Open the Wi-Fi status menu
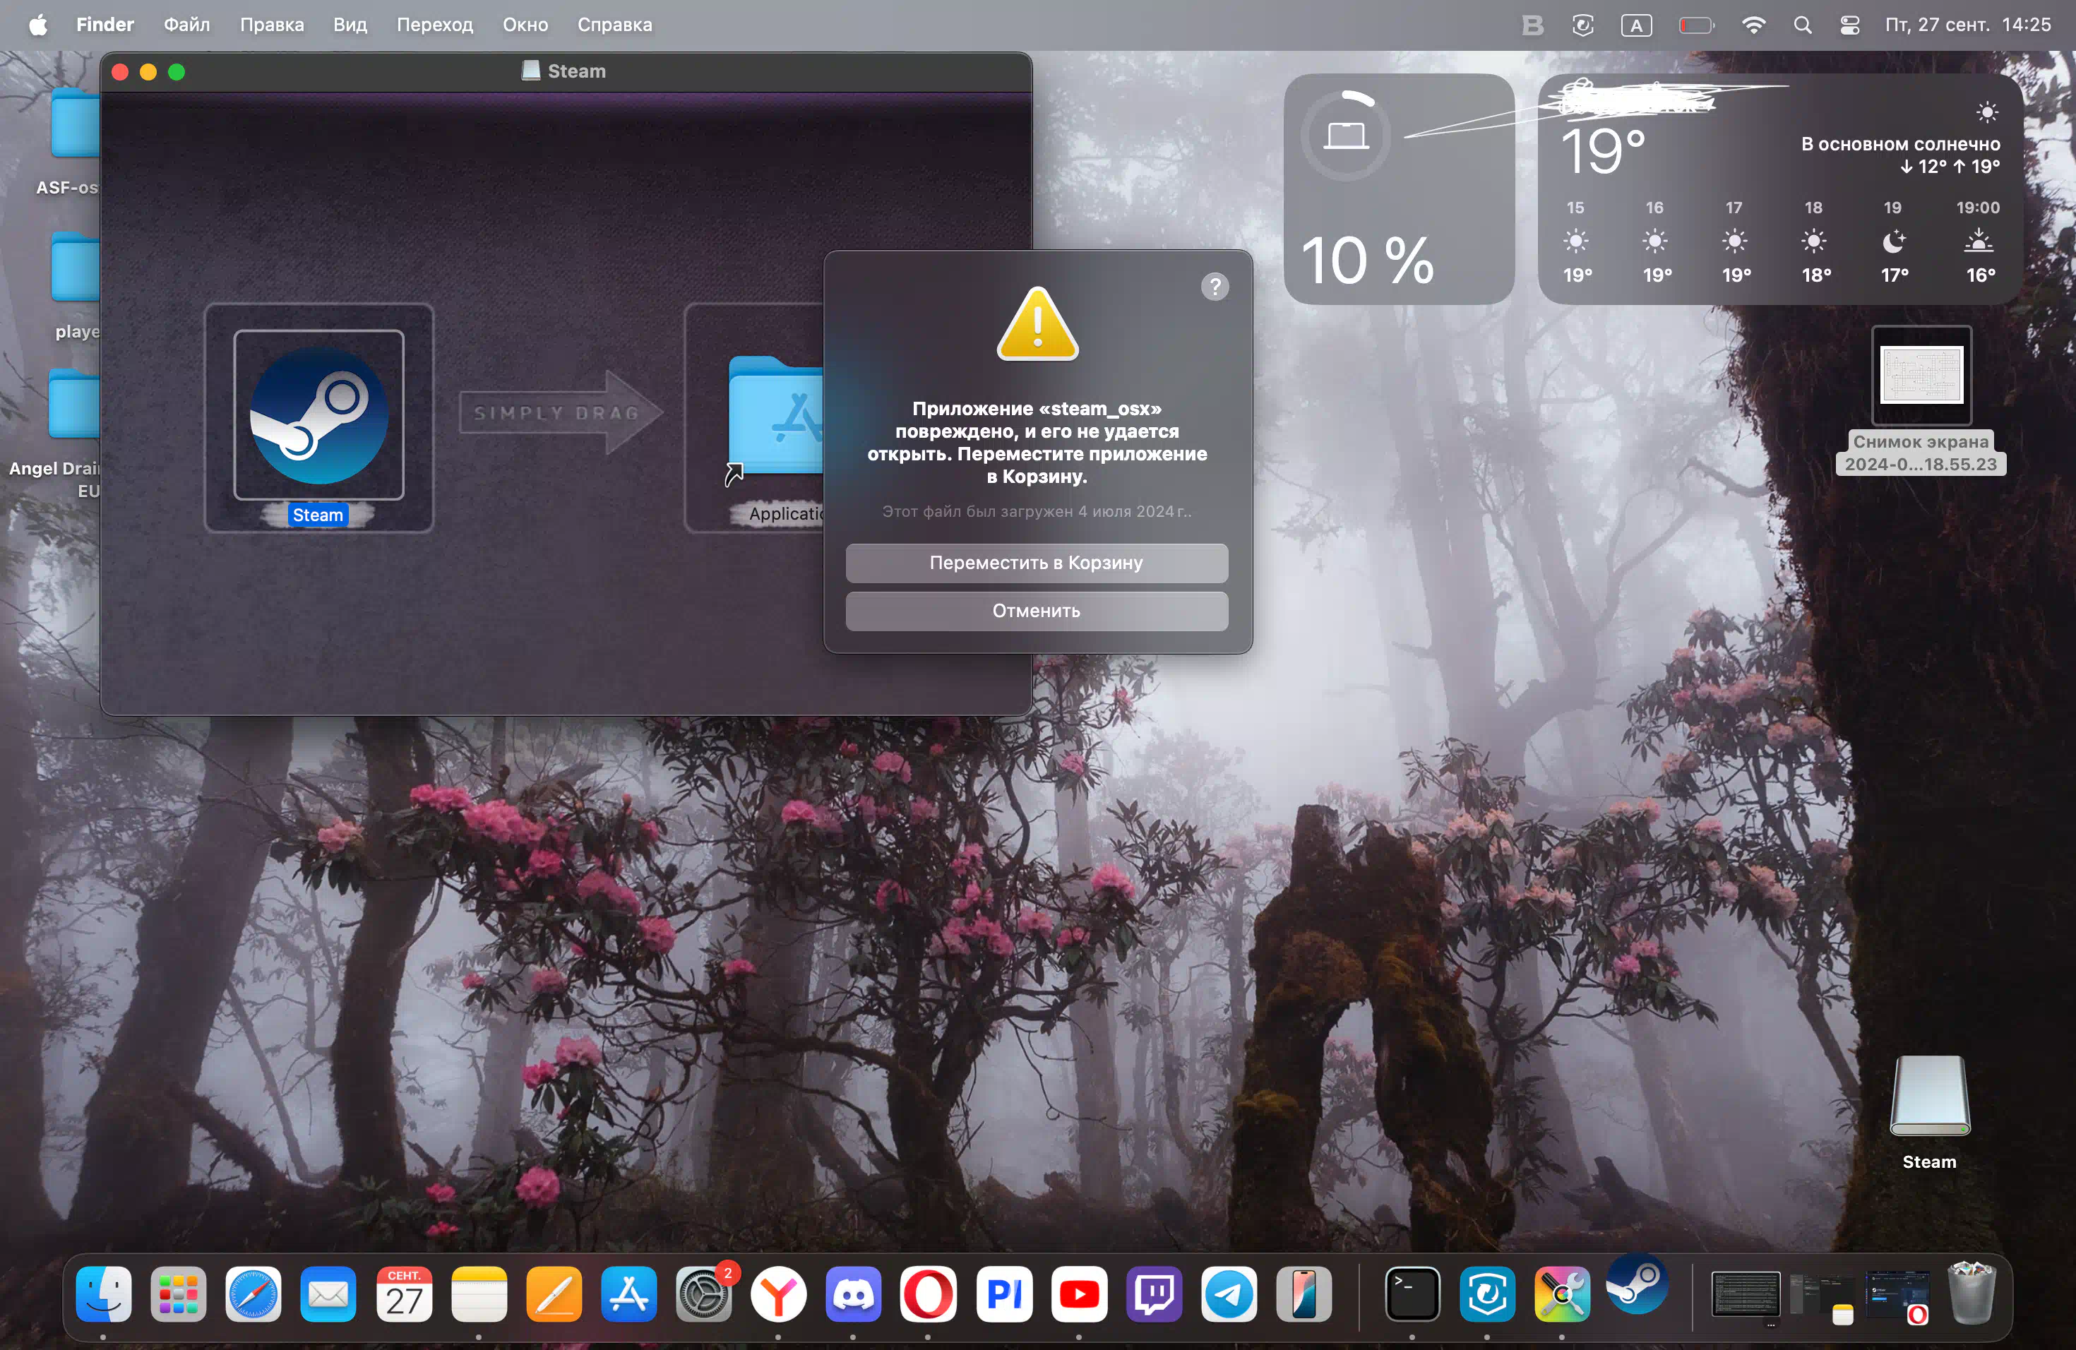2076x1350 pixels. [1753, 25]
